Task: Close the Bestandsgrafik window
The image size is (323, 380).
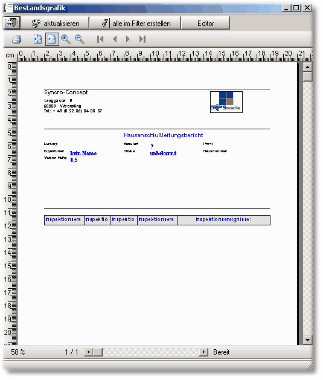Action: [x=307, y=8]
